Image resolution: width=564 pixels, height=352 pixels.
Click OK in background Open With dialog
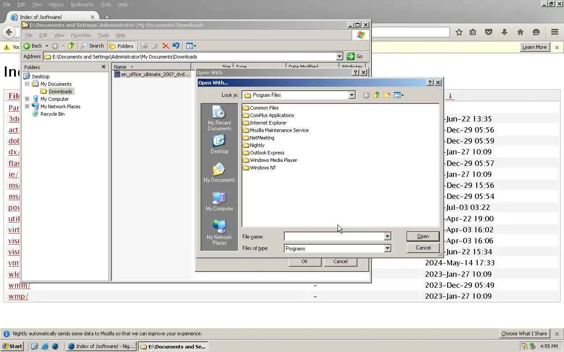[304, 261]
